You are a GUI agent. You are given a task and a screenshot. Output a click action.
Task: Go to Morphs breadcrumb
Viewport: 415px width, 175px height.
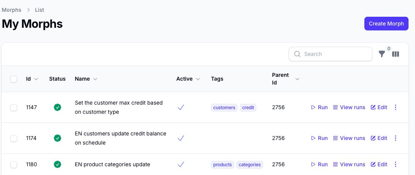11,10
